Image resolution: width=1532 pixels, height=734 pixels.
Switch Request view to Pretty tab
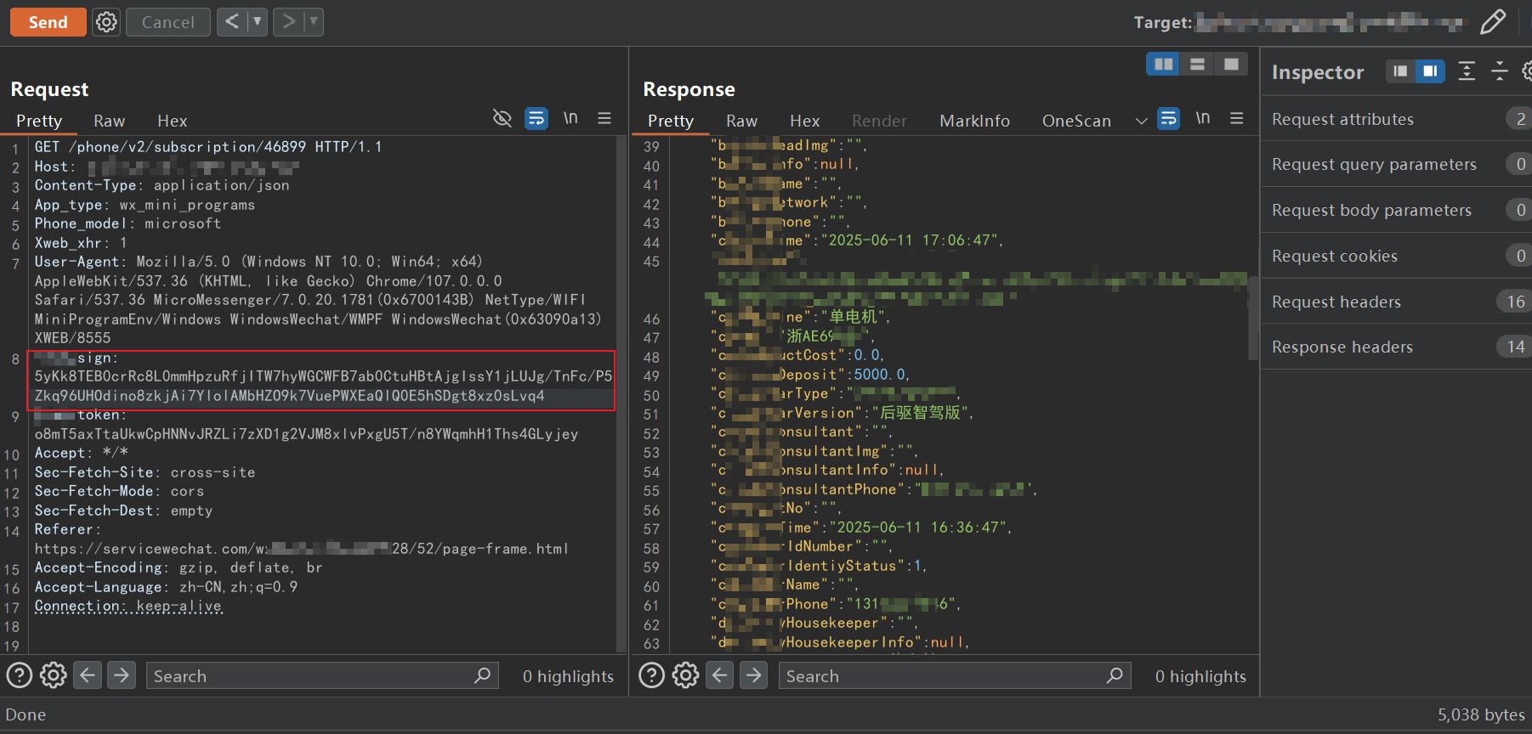click(x=39, y=121)
